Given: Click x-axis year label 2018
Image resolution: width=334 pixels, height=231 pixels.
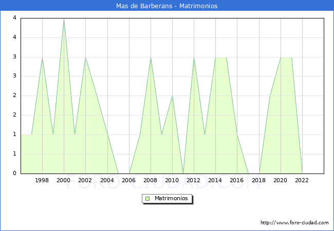Looking at the screenshot, I should click(259, 180).
